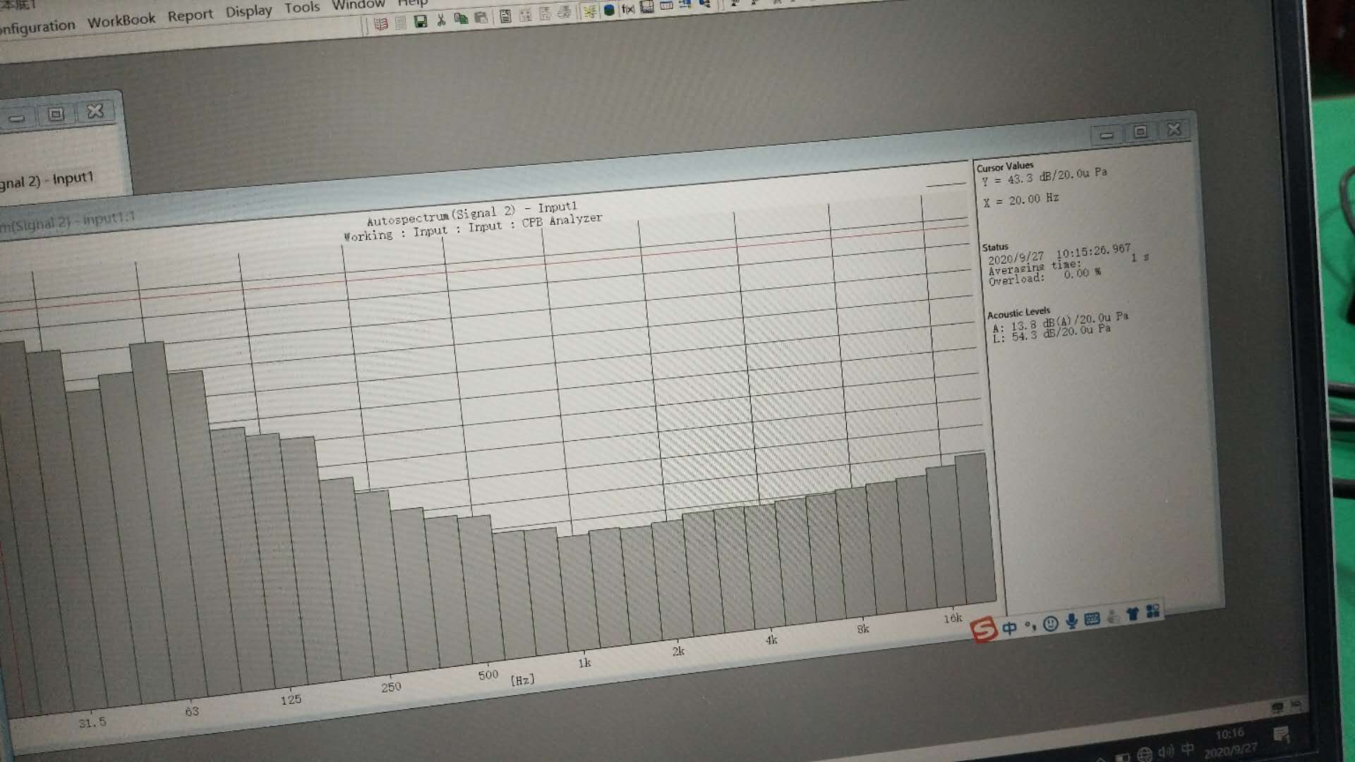Click the greyed-out printer toolbar icon
1355x762 pixels.
[565, 13]
